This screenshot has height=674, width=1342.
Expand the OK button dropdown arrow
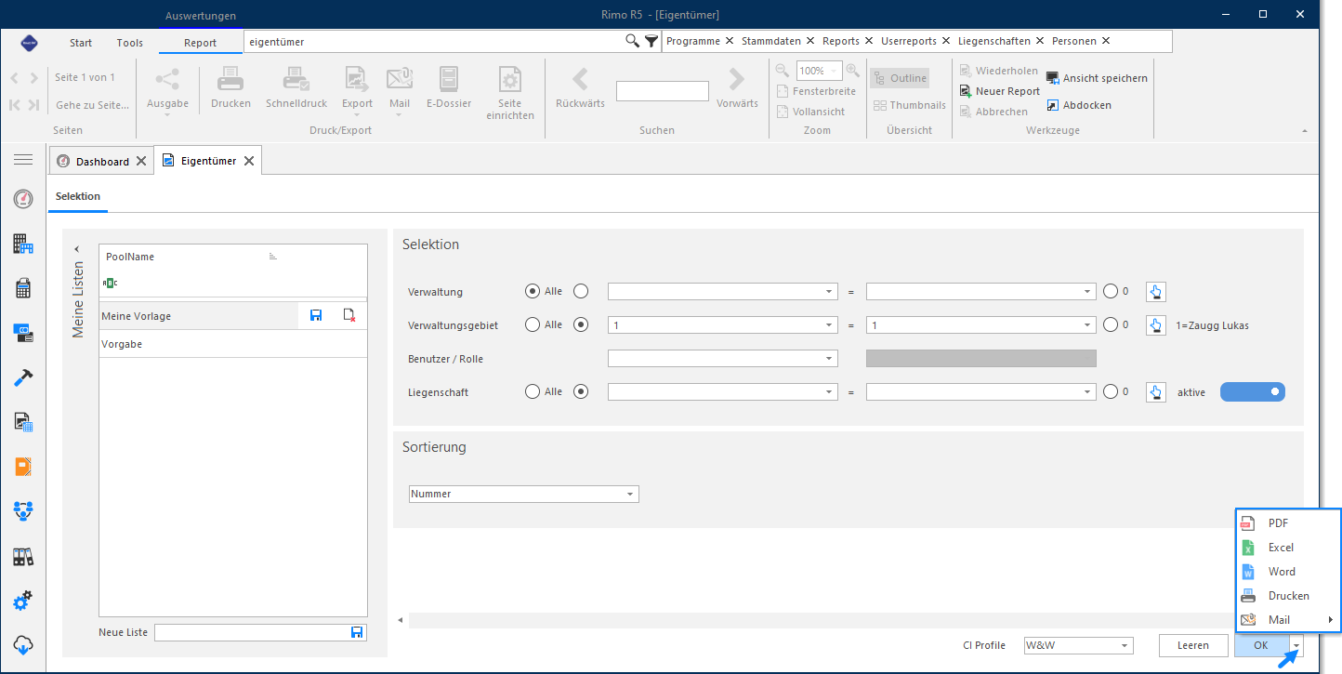tap(1296, 645)
